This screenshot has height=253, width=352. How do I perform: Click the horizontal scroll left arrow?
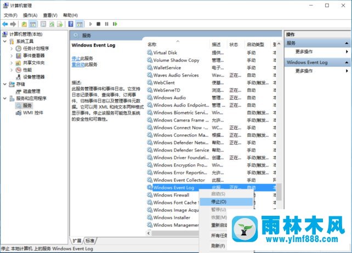point(149,233)
